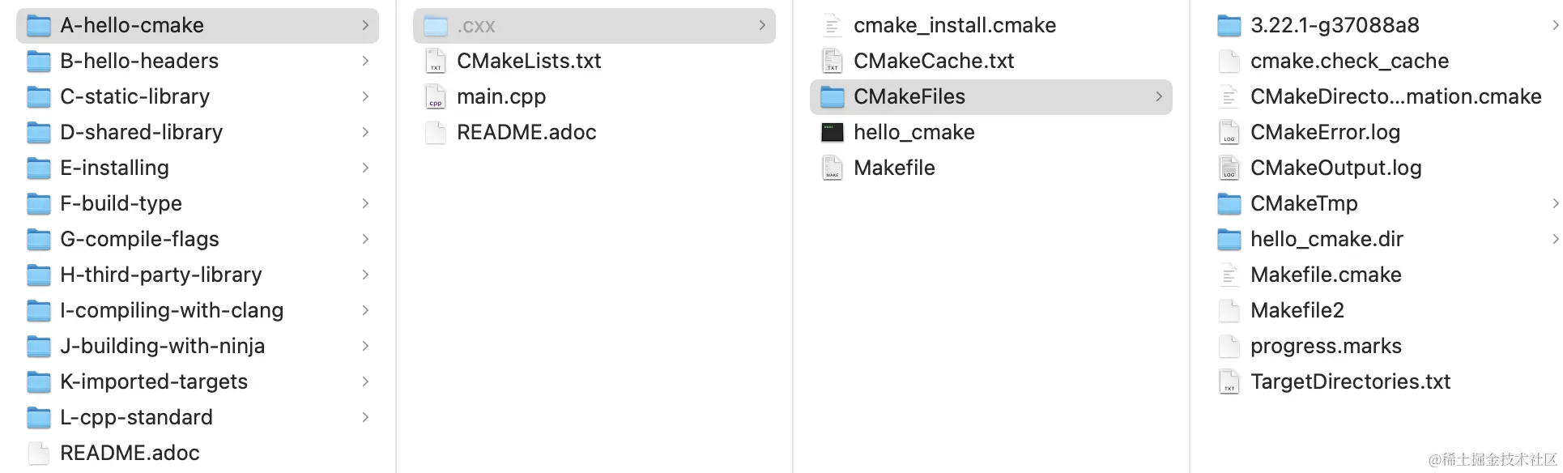Screen dimensions: 1563x473
Task: Expand the CMakeFiles folder chevron
Action: click(1159, 96)
